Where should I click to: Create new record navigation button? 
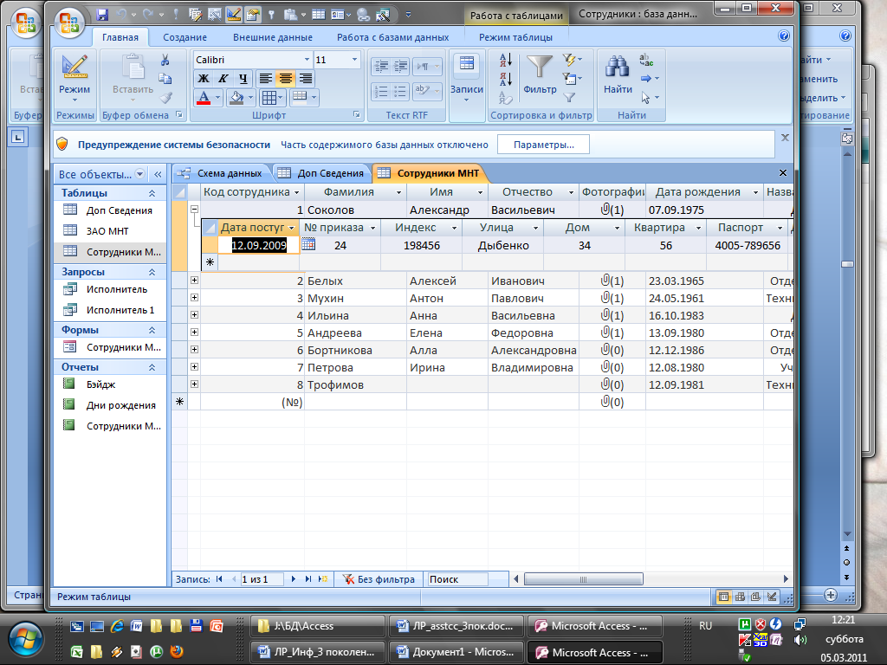click(323, 579)
